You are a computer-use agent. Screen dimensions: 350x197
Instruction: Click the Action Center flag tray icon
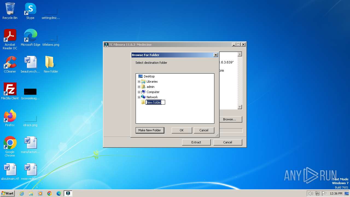tap(324, 193)
